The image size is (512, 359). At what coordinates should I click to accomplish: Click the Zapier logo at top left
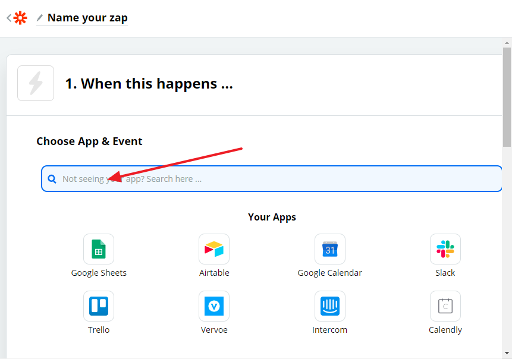20,18
